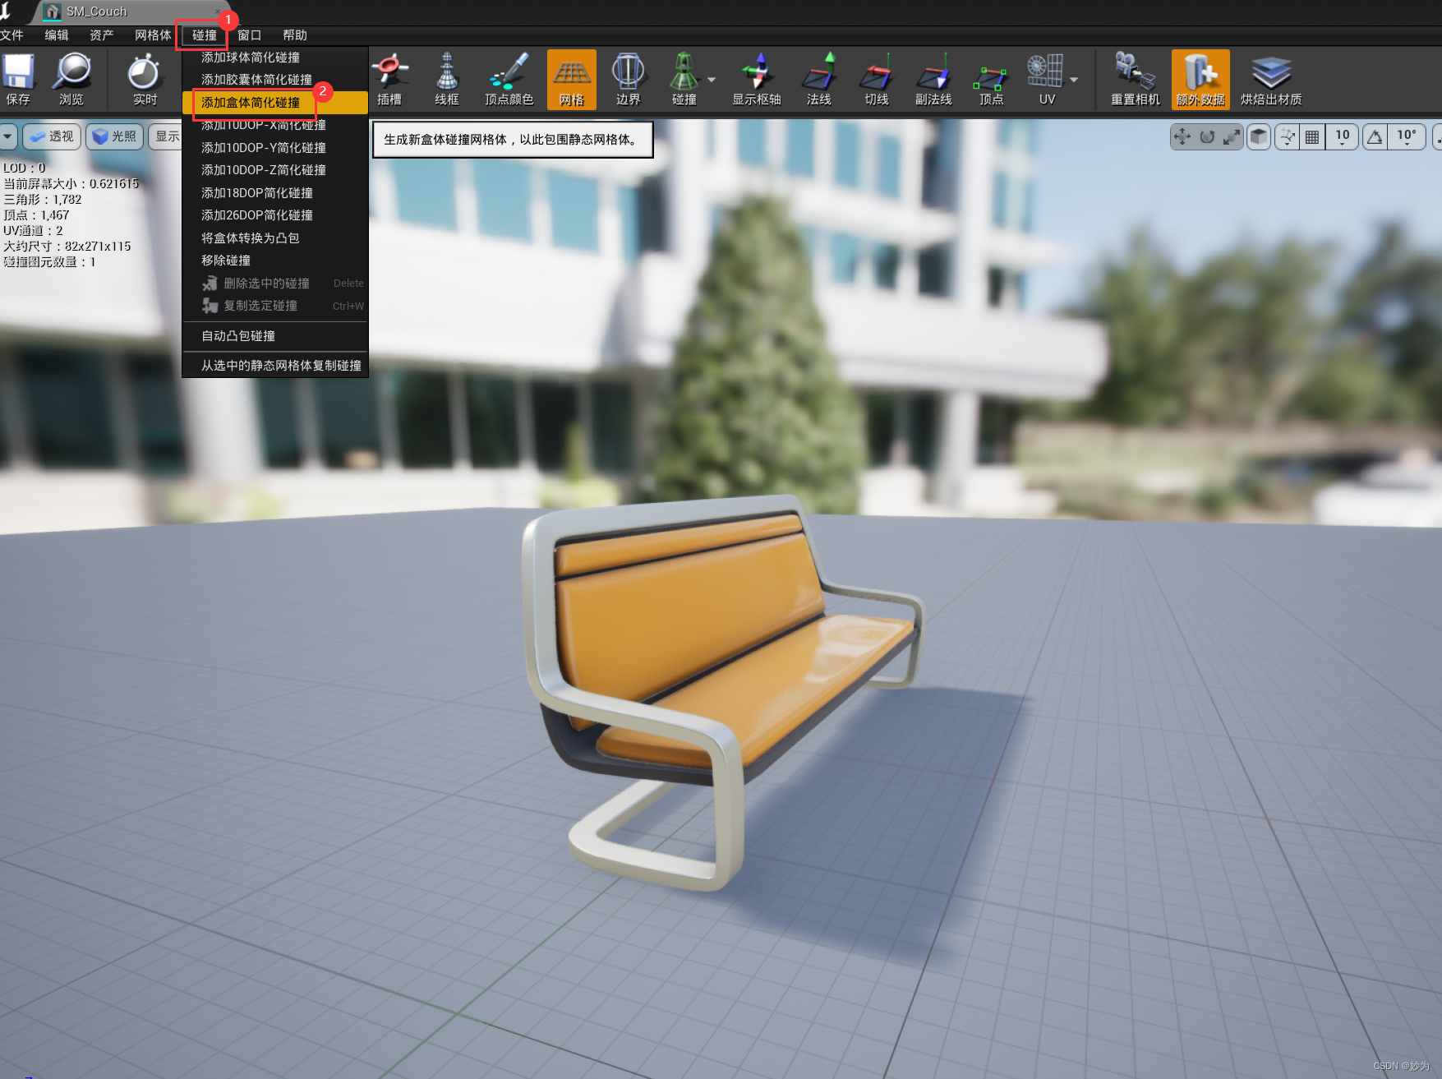
Task: Select 添加10DOP-Y简化碰撞 menu entry
Action: pyautogui.click(x=275, y=148)
